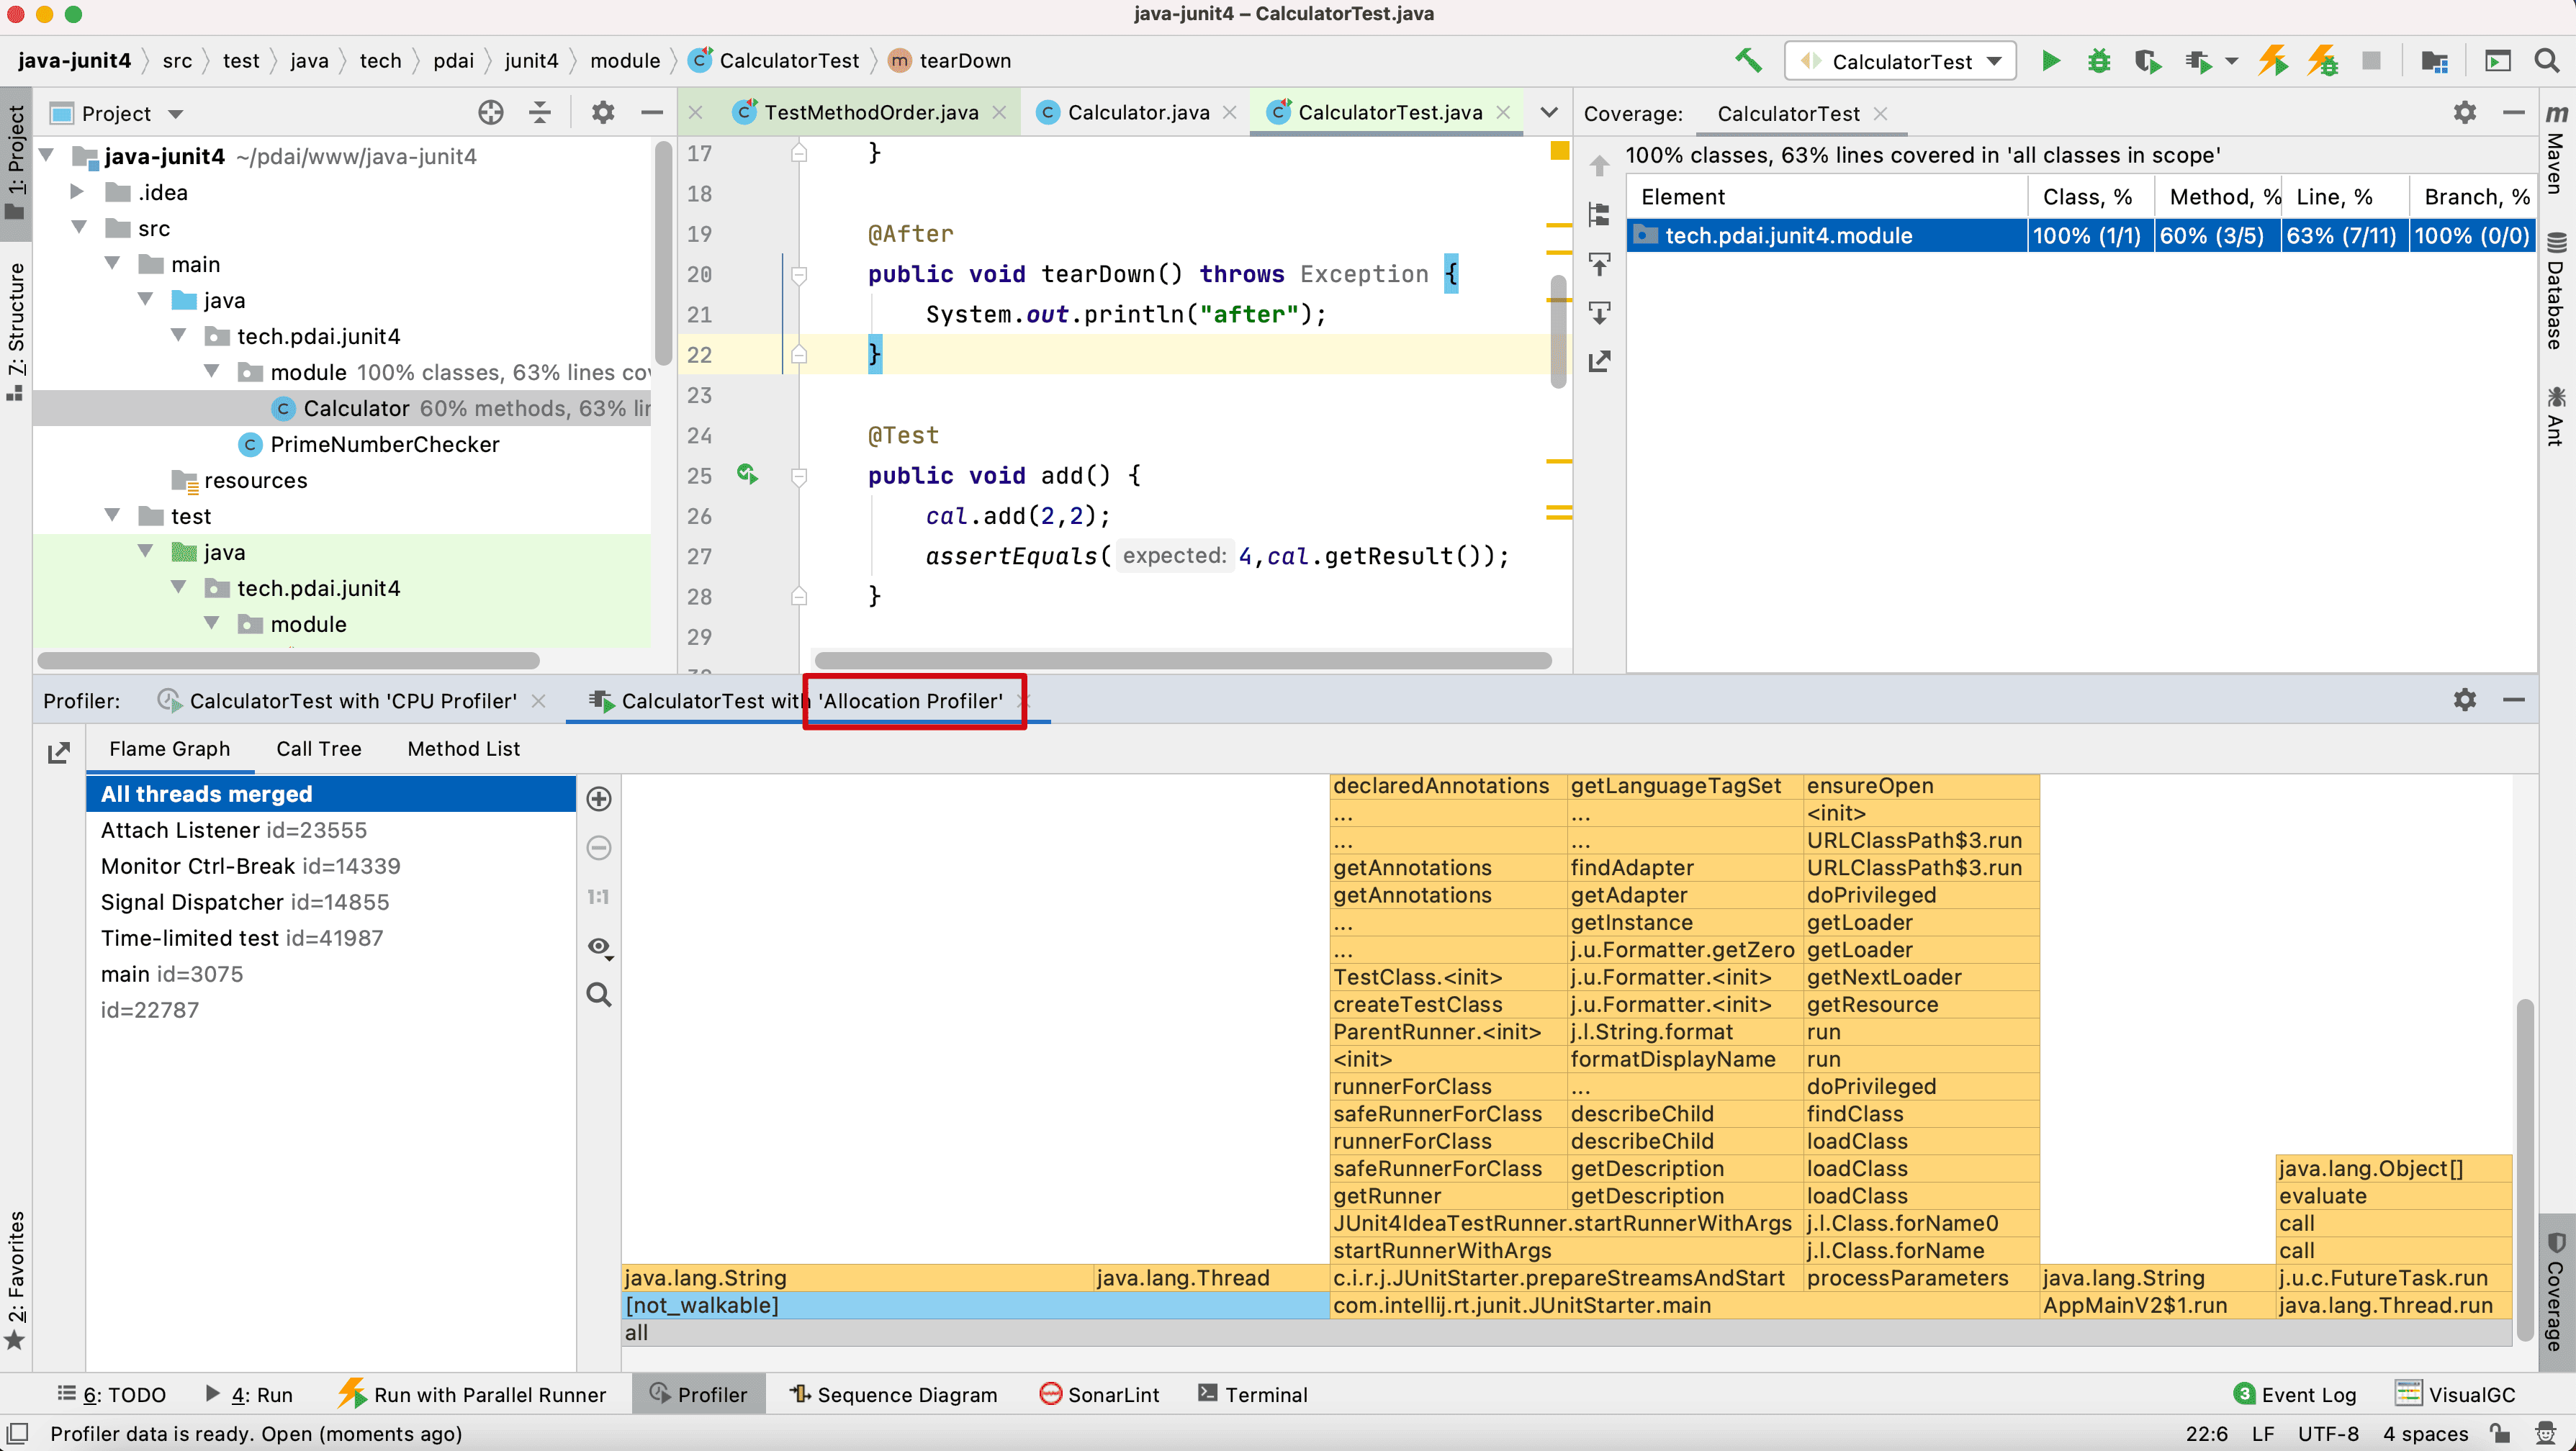The width and height of the screenshot is (2576, 1451).
Task: Zoom in on the flame graph
Action: 598,799
